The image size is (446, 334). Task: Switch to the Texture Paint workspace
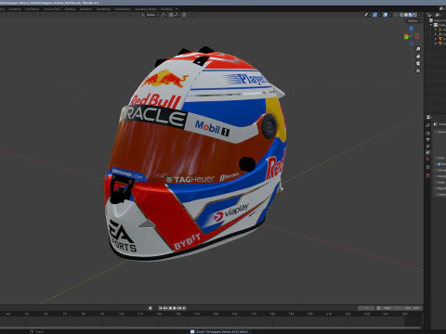click(52, 9)
